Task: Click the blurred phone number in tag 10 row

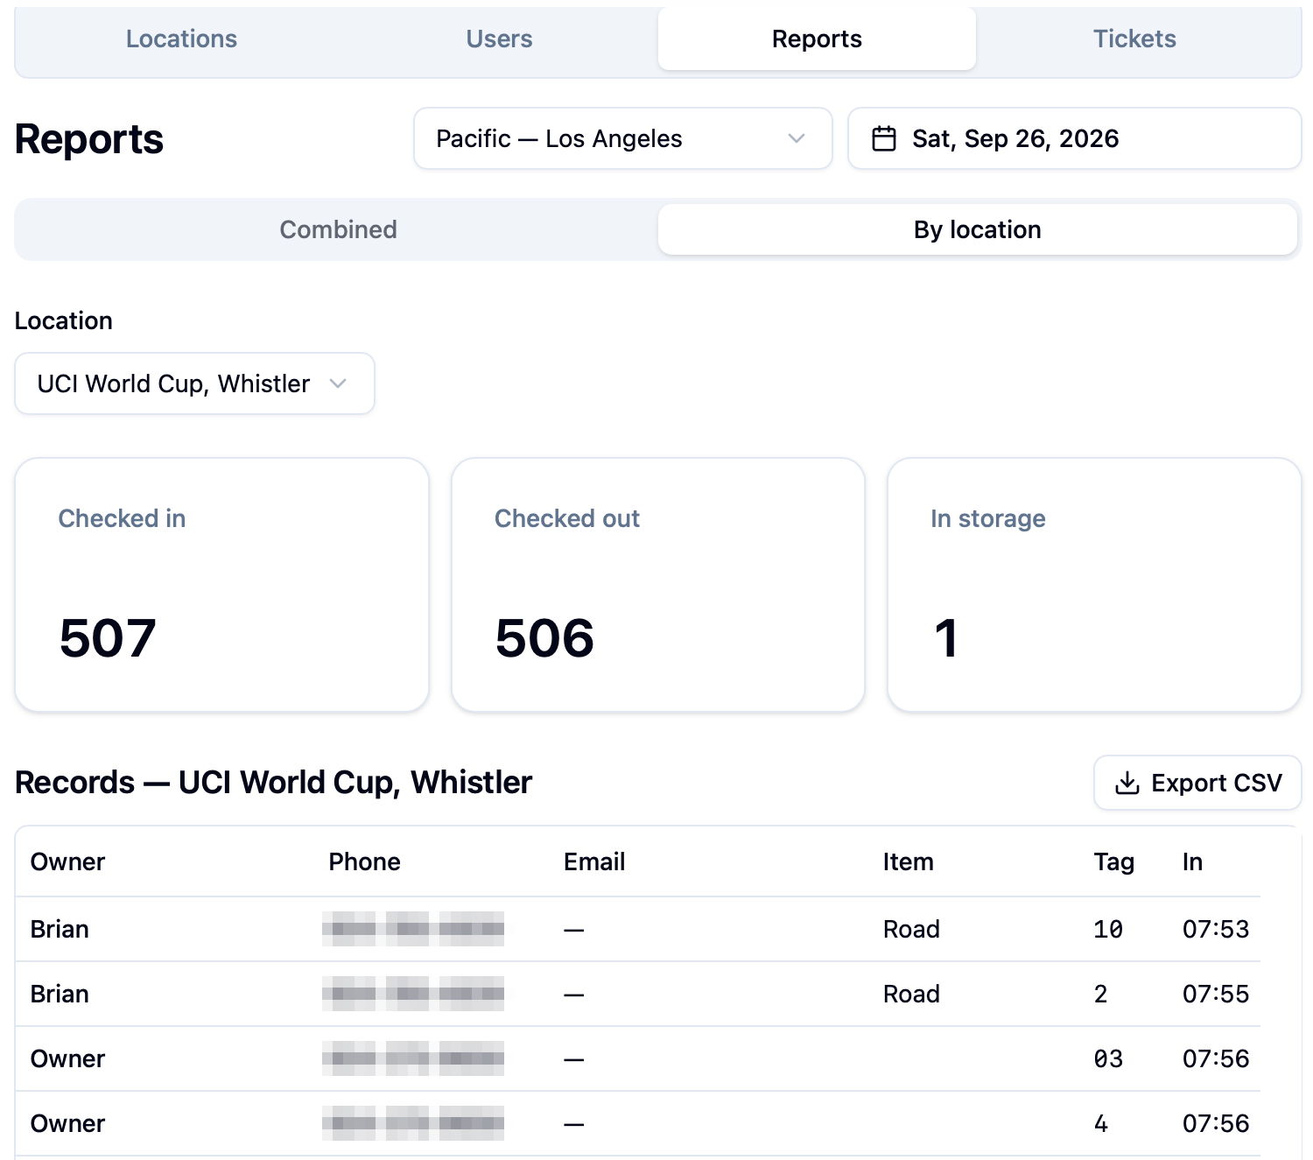Action: (x=413, y=929)
